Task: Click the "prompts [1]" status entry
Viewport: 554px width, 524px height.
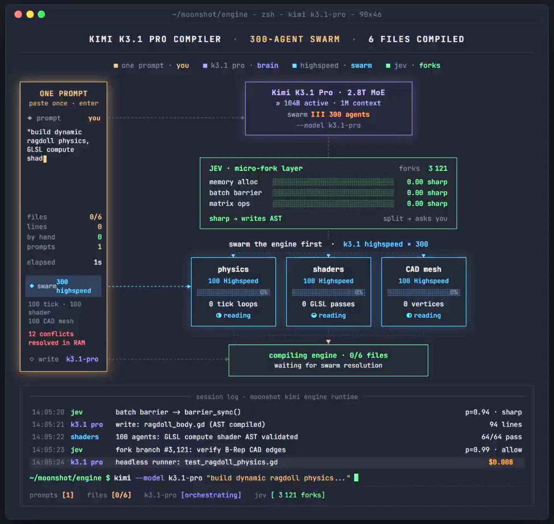Action: (x=52, y=495)
